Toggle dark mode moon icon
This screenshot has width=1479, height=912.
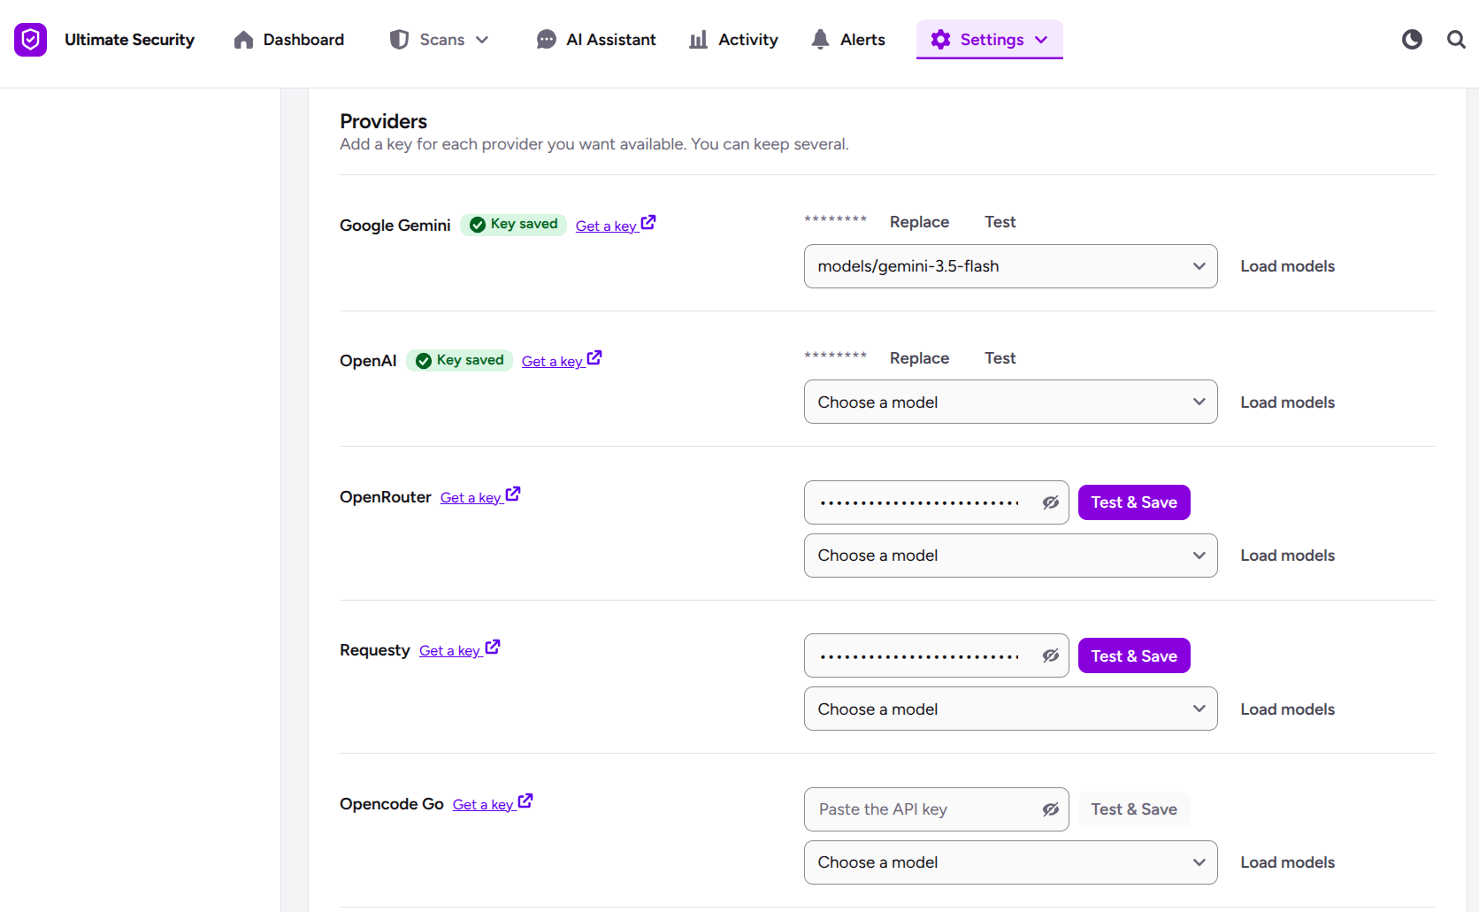tap(1412, 40)
